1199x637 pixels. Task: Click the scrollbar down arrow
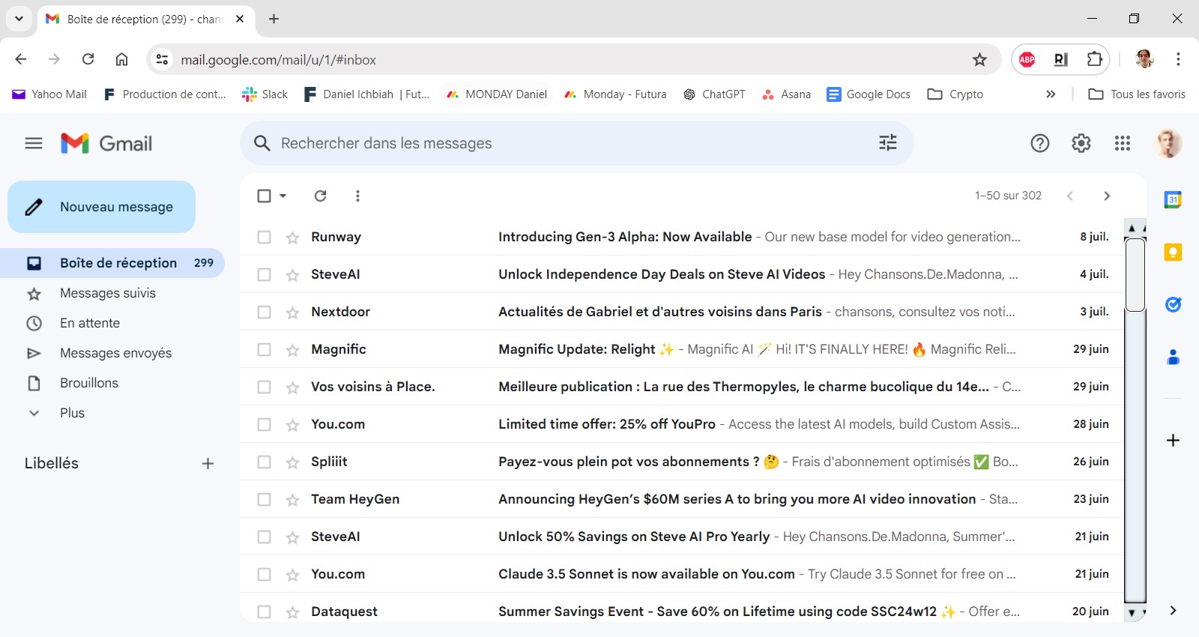(x=1132, y=612)
